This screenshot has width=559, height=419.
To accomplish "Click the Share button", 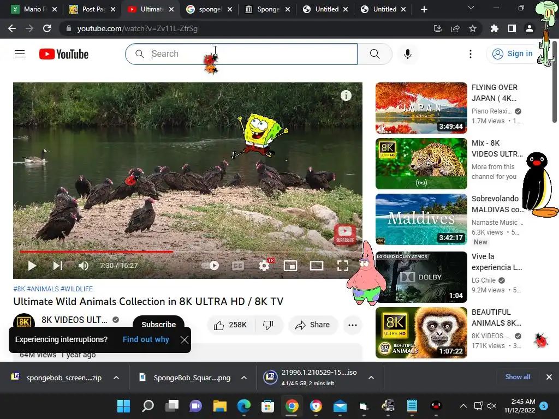I will [x=313, y=325].
